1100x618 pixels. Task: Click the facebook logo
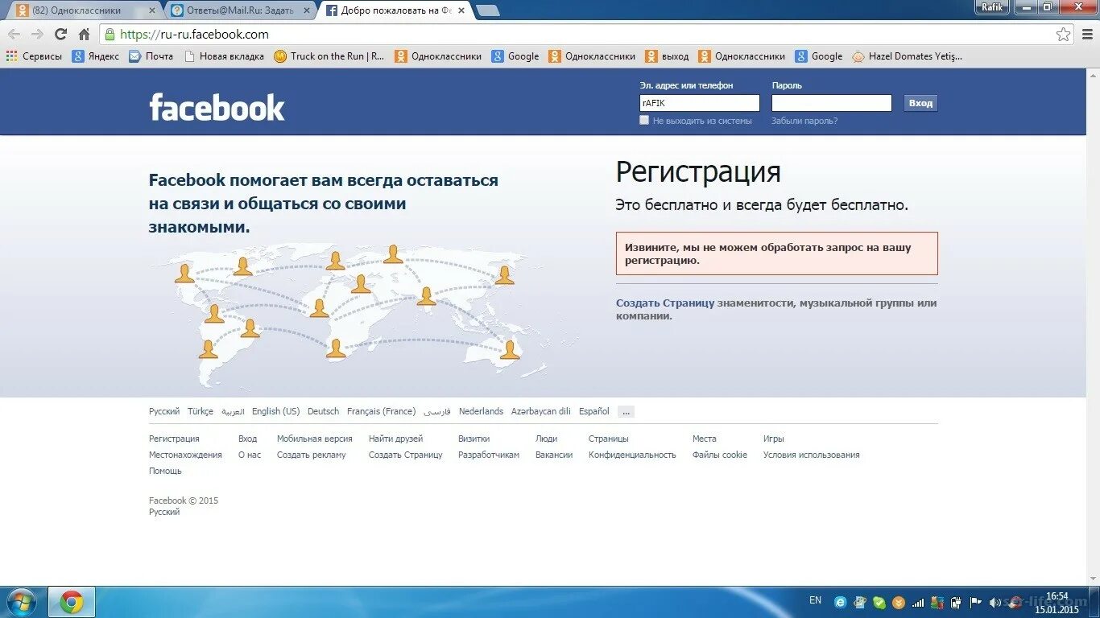point(217,108)
